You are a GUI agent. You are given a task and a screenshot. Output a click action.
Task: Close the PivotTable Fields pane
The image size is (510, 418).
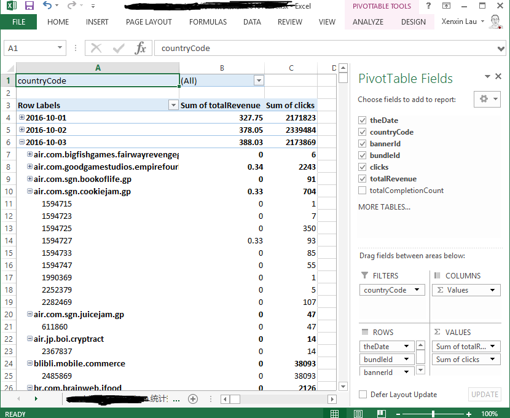[500, 76]
